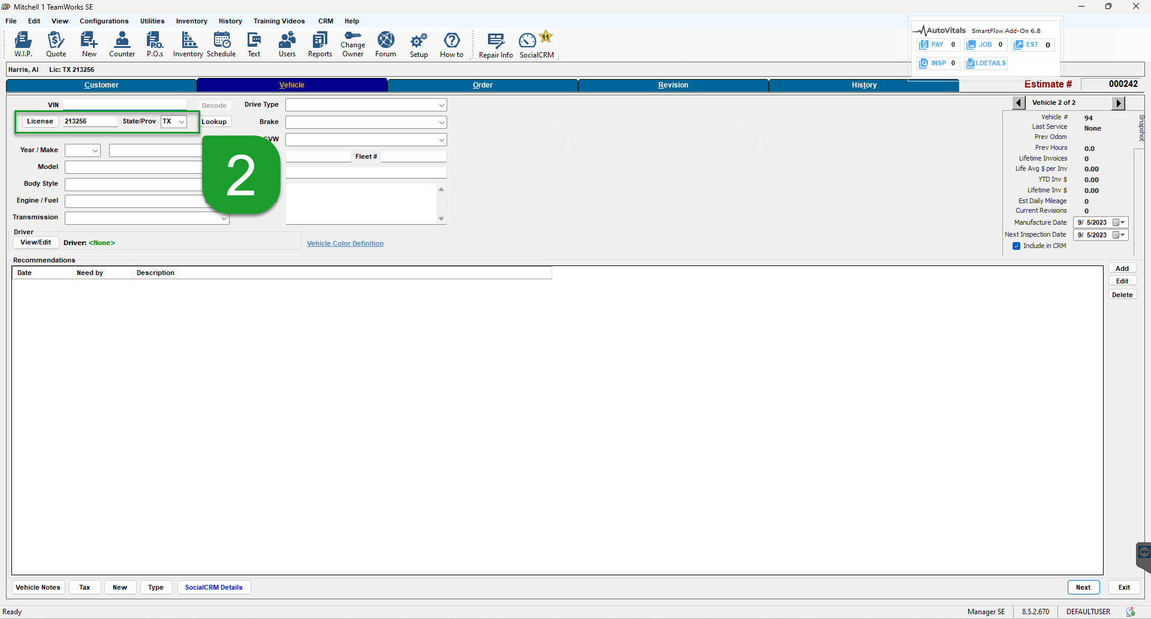Click the AutoVitals INSP button
The image size is (1151, 619).
(x=938, y=63)
